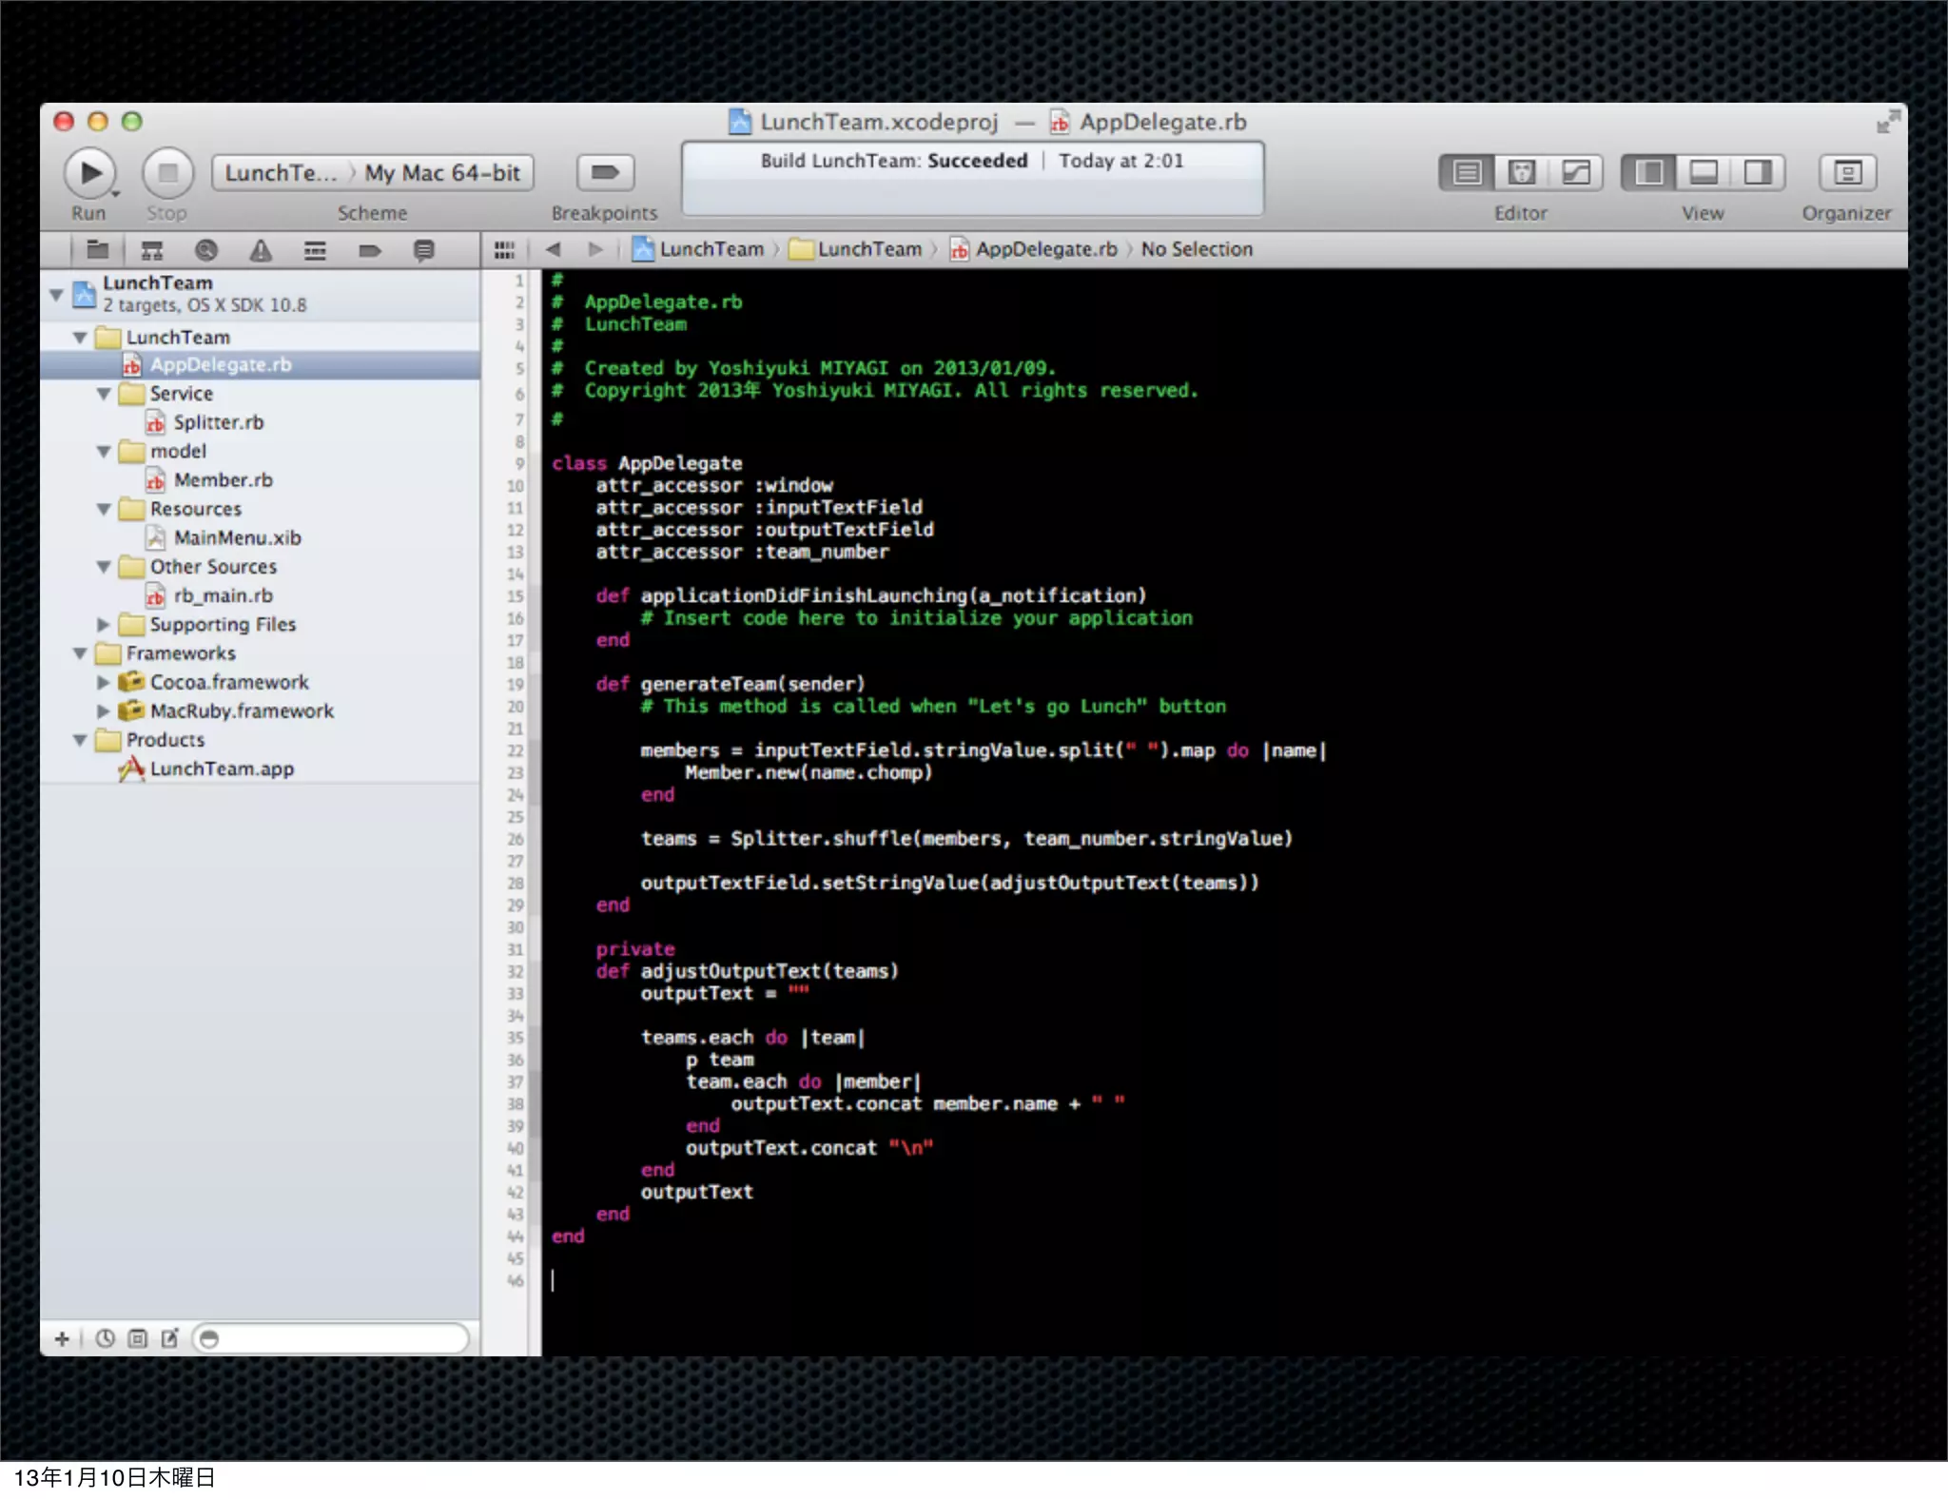Screen dimensions: 1948x1499
Task: Expand the Cocoa.framework item
Action: pos(104,682)
